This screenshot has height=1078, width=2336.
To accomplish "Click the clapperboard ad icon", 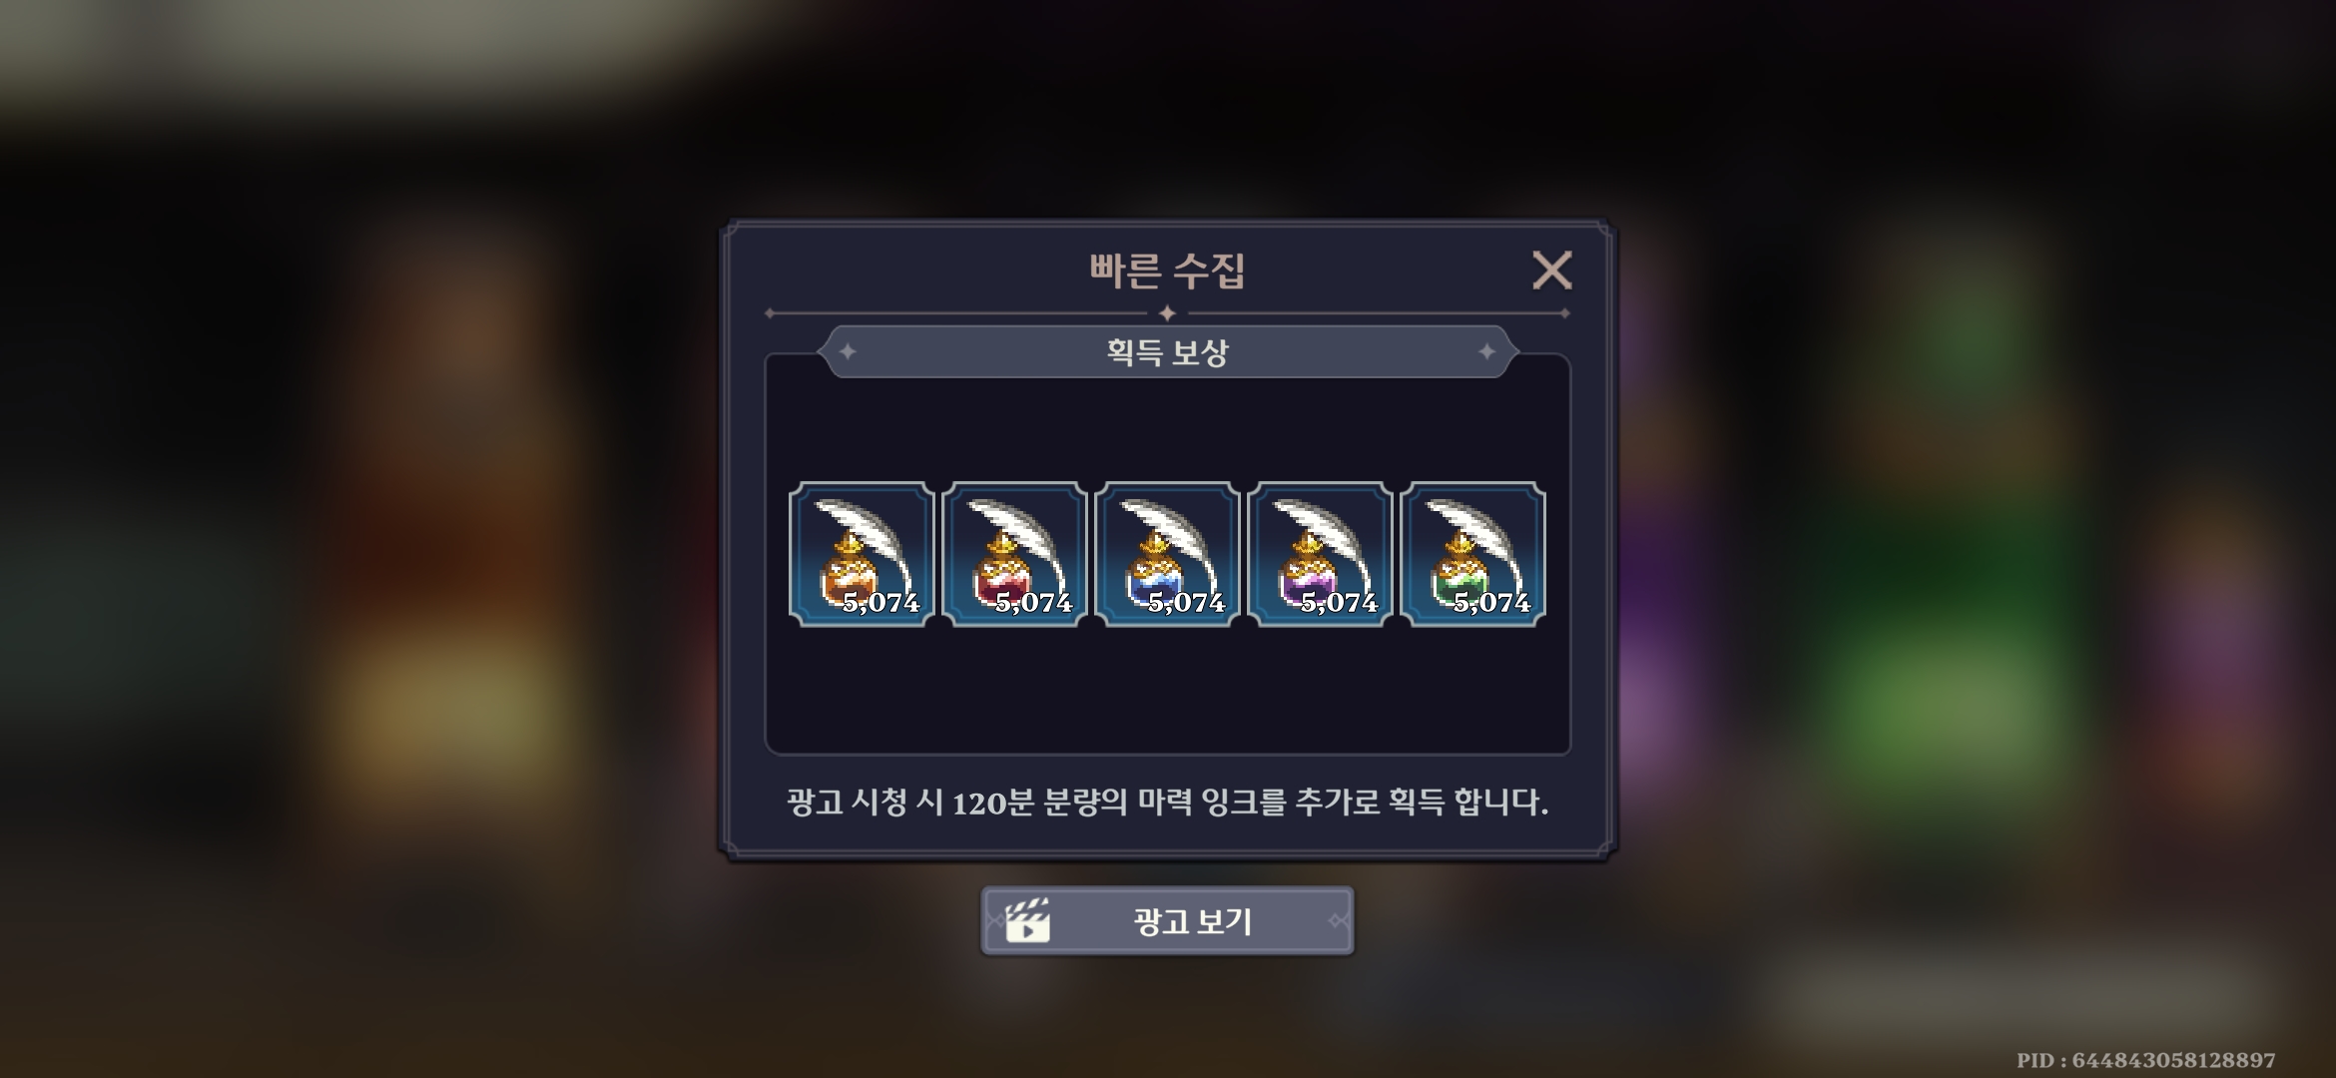I will [x=1027, y=920].
